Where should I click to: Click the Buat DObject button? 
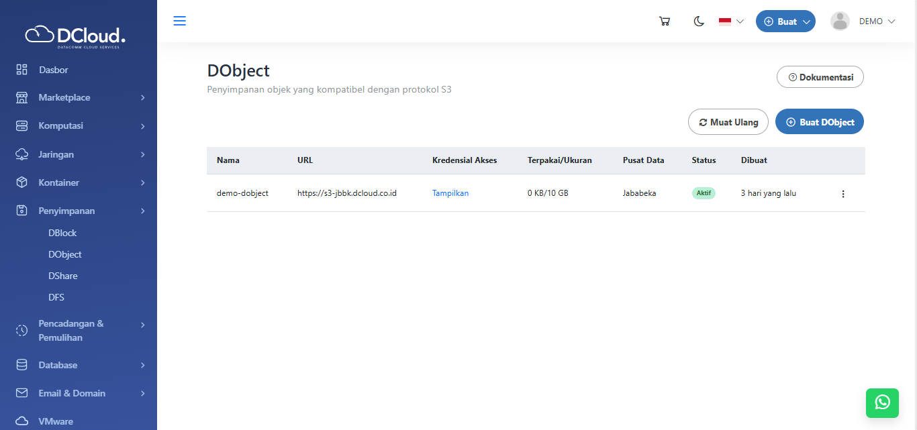click(x=819, y=122)
